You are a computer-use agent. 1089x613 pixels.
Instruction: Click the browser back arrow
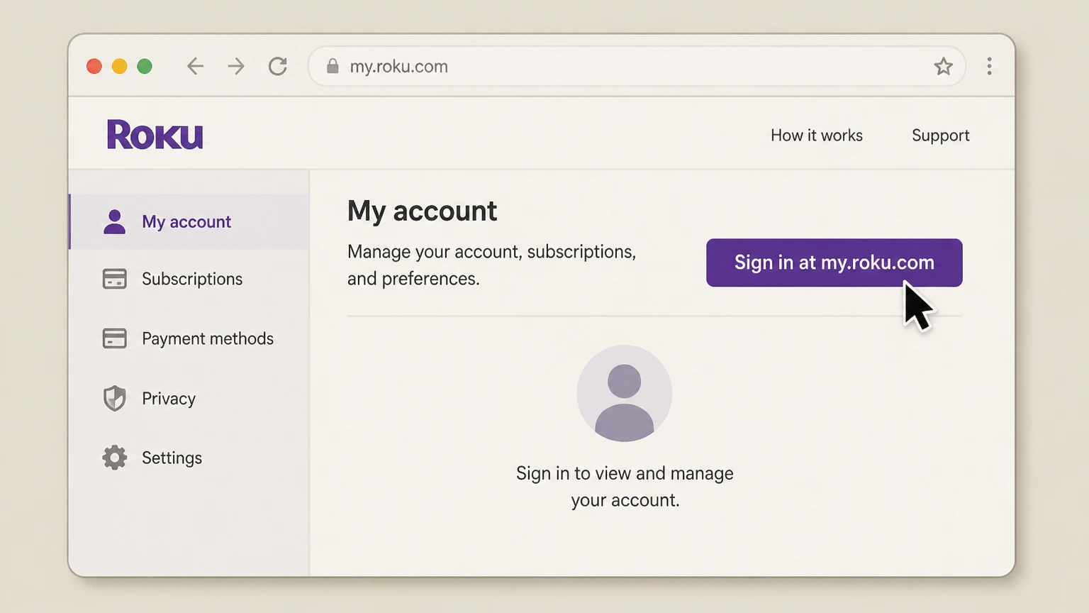(195, 67)
